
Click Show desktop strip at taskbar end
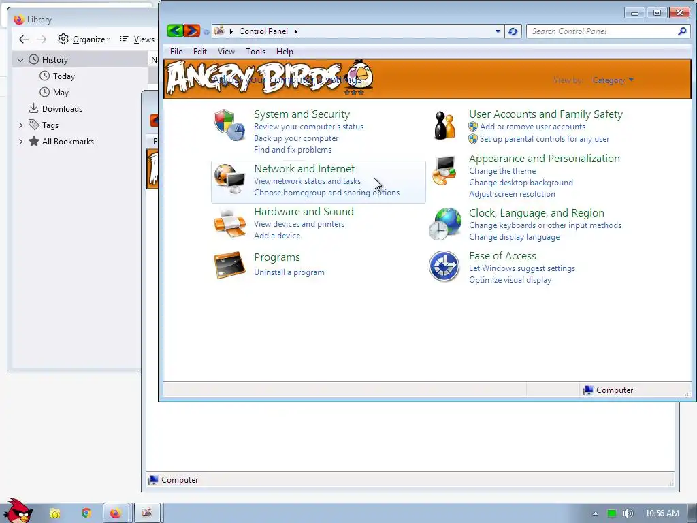click(x=692, y=513)
